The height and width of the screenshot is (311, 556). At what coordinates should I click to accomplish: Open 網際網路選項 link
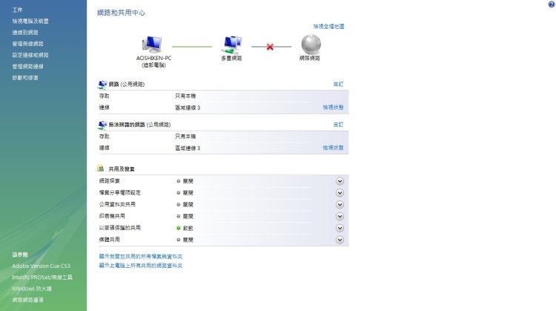pos(27,300)
